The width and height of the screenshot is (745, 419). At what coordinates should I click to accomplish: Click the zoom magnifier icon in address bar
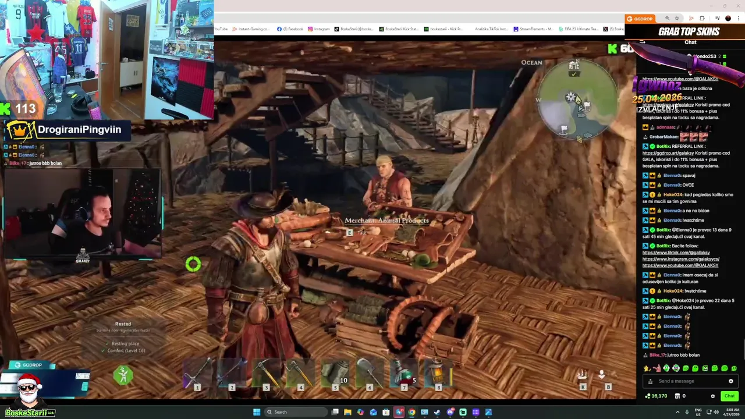668,18
